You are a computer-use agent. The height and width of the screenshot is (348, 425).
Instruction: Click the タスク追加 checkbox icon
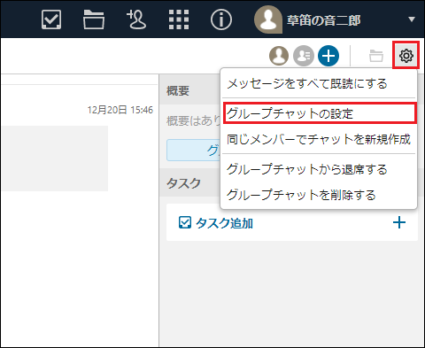pos(185,222)
